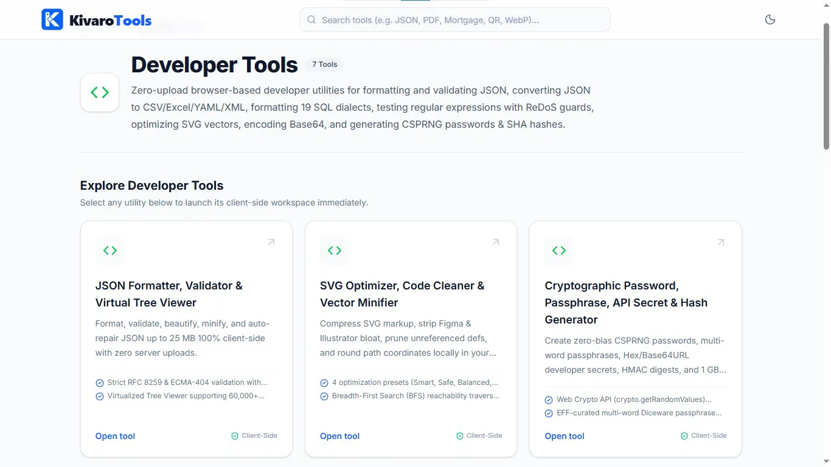Click the Explore Developer Tools heading
The height and width of the screenshot is (467, 831).
(151, 186)
